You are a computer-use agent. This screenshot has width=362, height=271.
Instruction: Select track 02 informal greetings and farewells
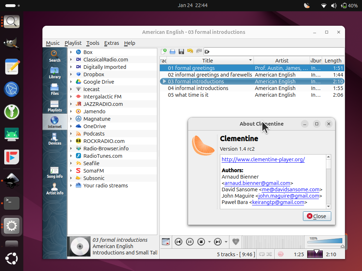(x=252, y=75)
